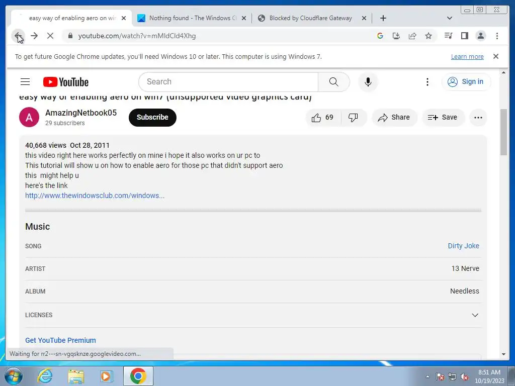Dislike the video with thumbs down

point(354,118)
